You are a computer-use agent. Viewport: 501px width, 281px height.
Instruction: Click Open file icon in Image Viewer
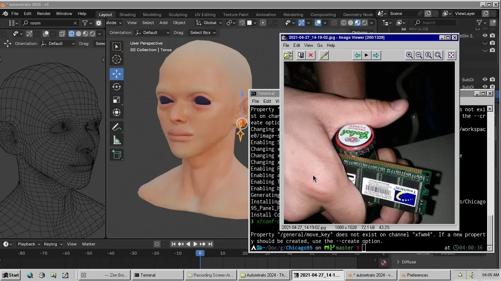[288, 55]
